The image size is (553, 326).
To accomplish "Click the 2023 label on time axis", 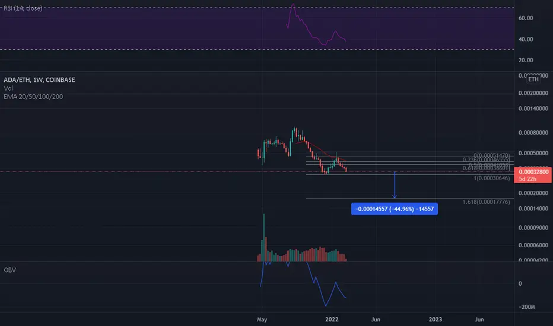I will (435, 319).
